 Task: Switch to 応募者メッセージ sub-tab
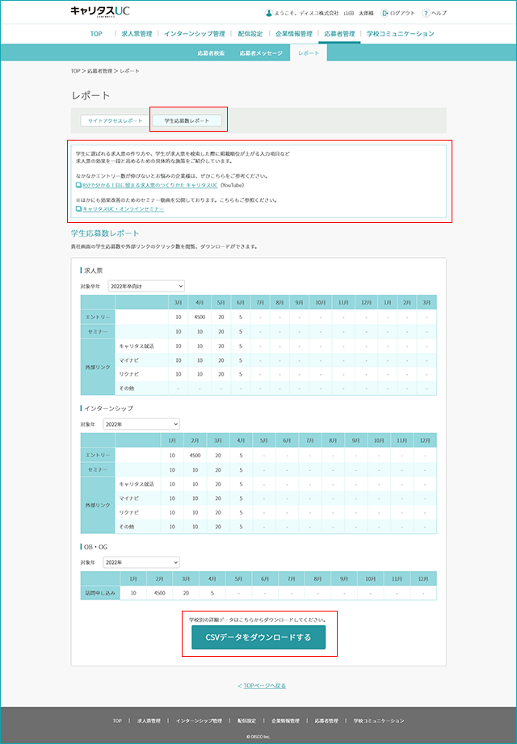(261, 53)
